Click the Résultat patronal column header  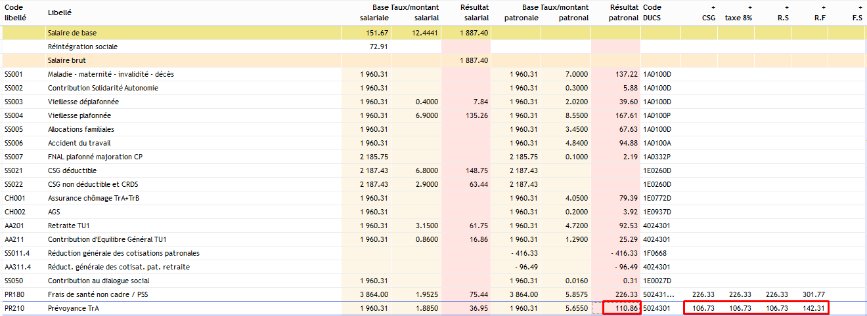click(x=623, y=12)
